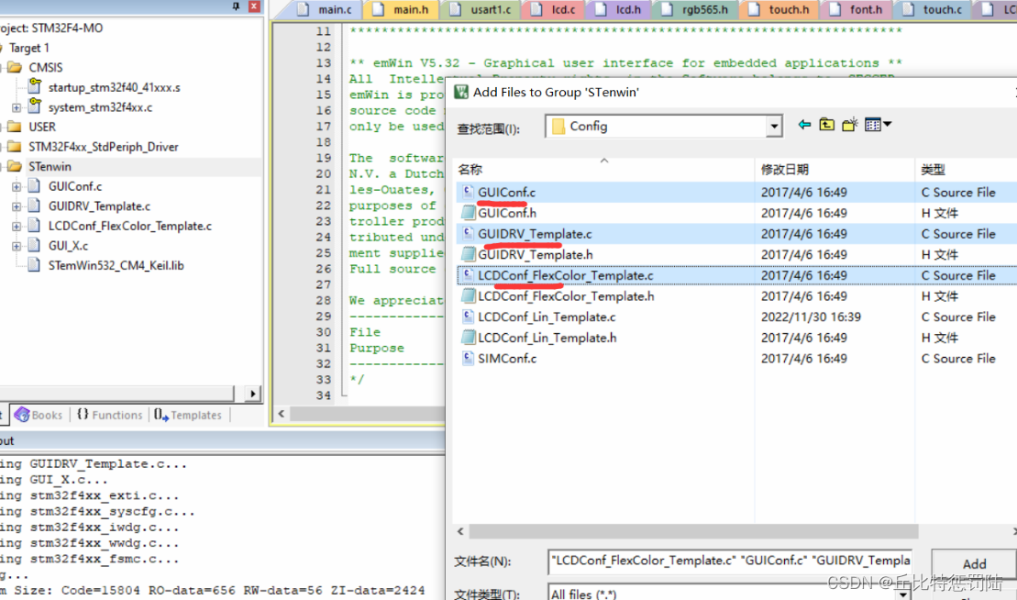
Task: Click the CMSIS folder icon in the project tree
Action: (15, 68)
